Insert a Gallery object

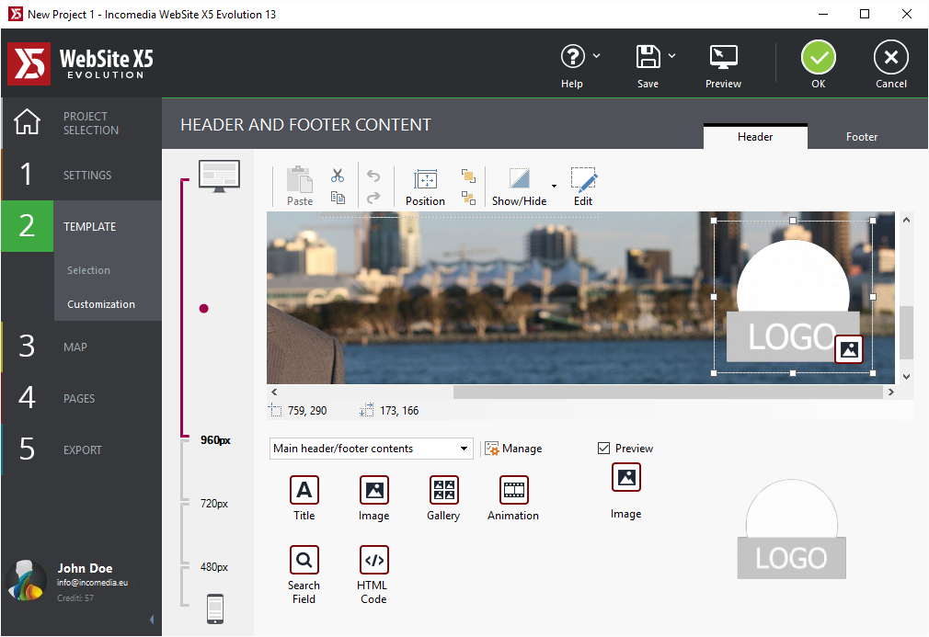click(x=443, y=498)
